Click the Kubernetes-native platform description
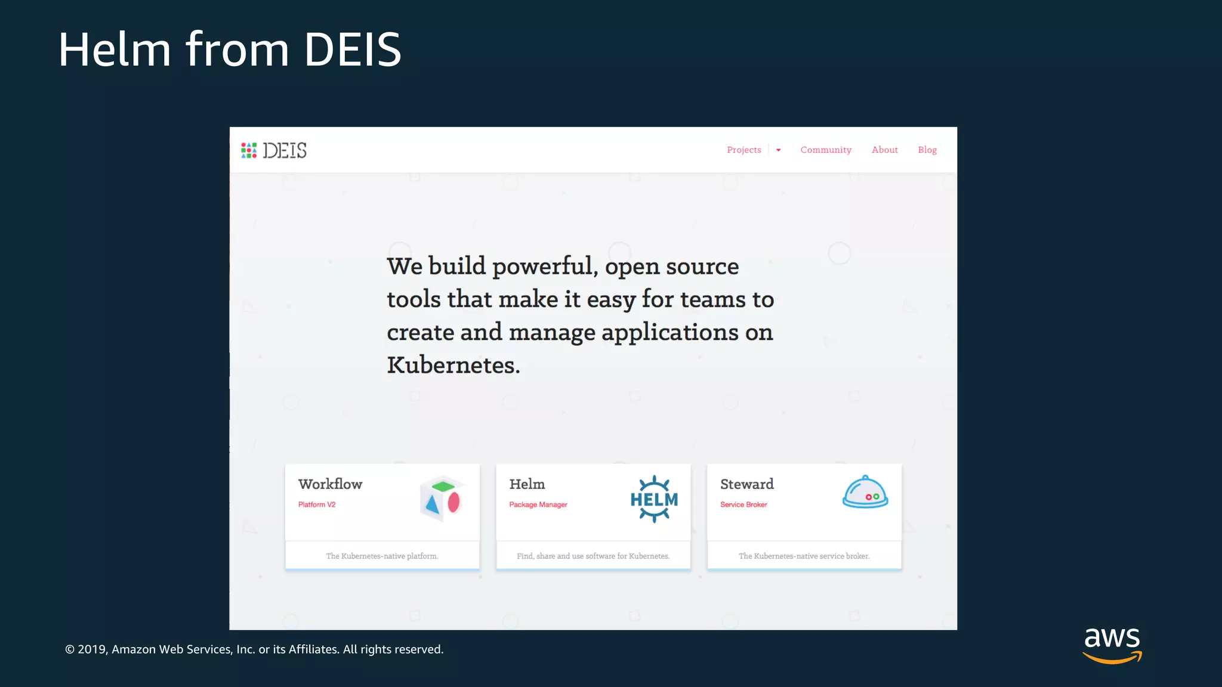The image size is (1222, 687). pyautogui.click(x=382, y=556)
